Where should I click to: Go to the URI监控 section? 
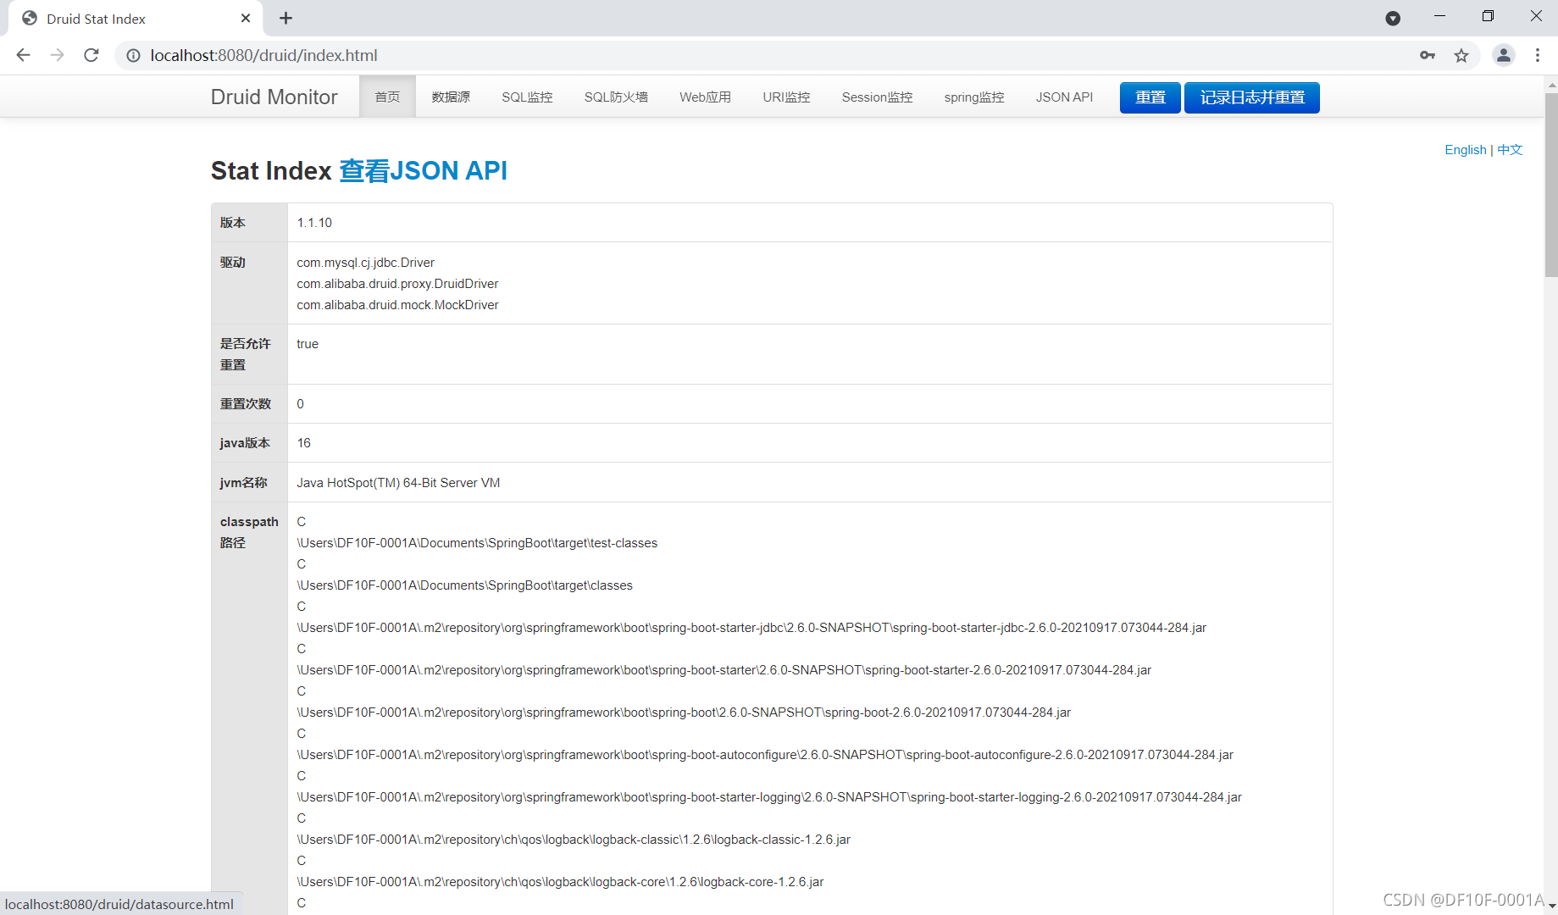[785, 97]
